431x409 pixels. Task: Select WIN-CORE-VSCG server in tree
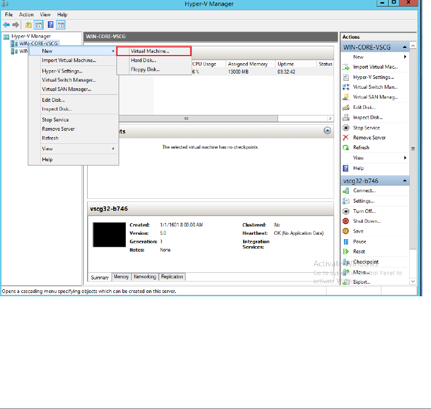(x=38, y=44)
